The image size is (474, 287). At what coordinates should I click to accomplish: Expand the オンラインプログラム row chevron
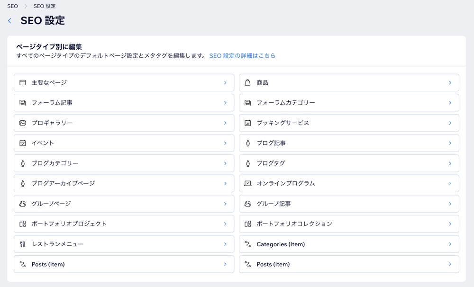click(x=450, y=183)
